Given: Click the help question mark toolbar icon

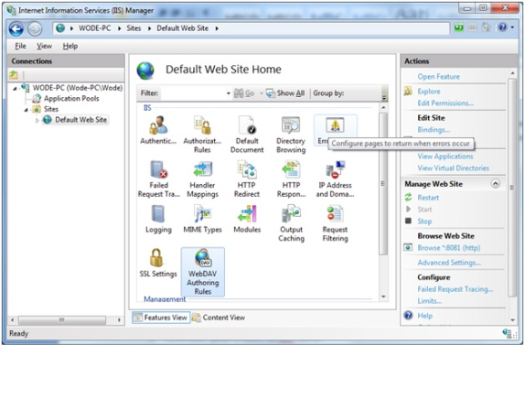Looking at the screenshot, I should point(502,27).
